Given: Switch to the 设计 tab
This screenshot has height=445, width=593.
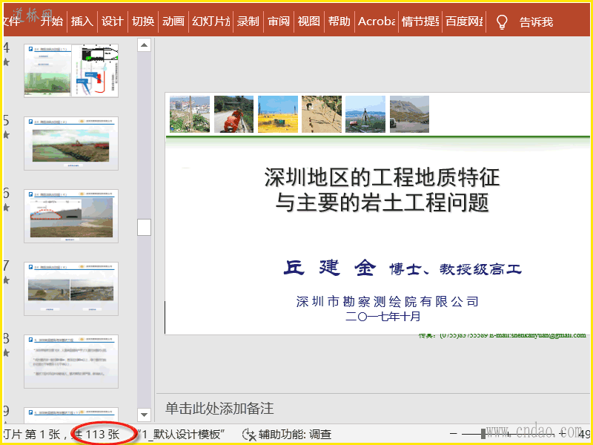Looking at the screenshot, I should 113,22.
